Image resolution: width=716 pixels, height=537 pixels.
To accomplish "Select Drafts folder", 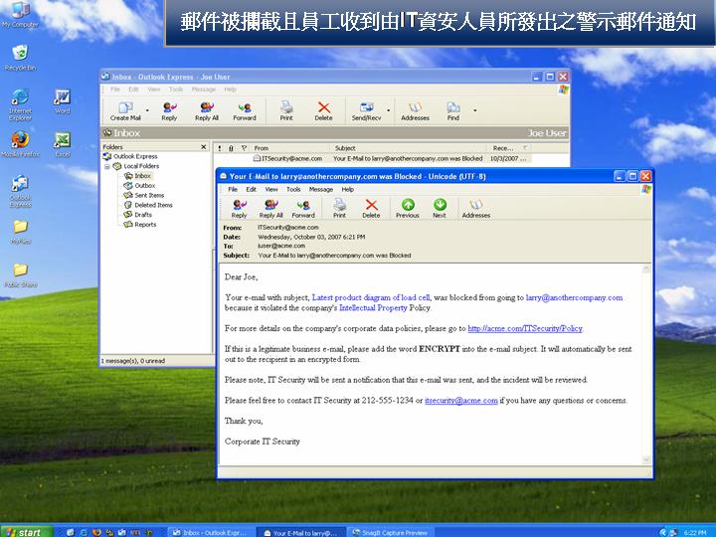I will coord(138,215).
